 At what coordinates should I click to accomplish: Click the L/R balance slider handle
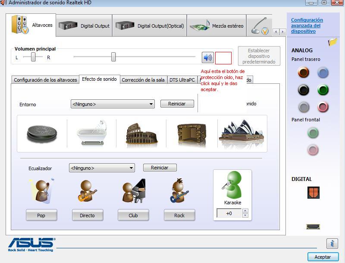(x=33, y=57)
